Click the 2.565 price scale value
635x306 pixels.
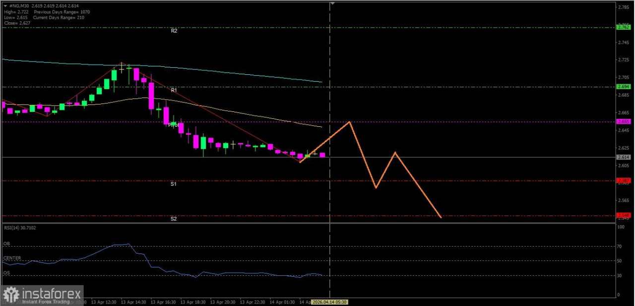click(624, 201)
